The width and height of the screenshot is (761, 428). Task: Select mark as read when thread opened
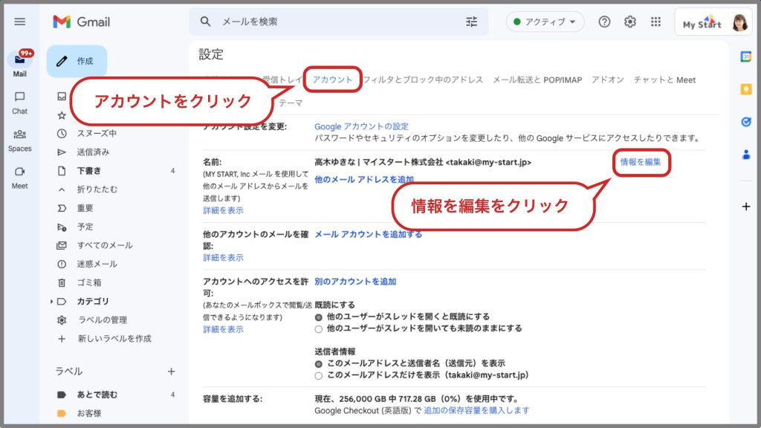coord(319,317)
